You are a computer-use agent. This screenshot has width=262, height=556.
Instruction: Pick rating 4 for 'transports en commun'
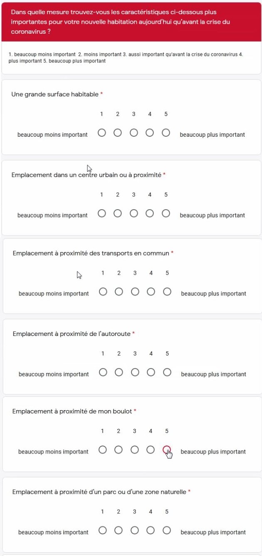[151, 291]
